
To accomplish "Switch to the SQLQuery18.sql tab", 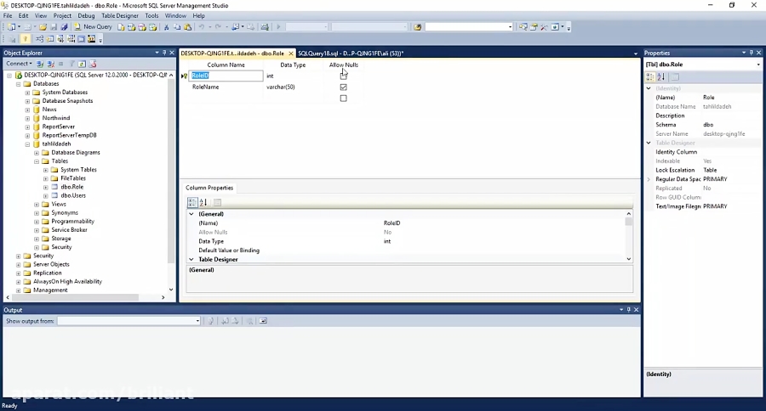I will [351, 53].
